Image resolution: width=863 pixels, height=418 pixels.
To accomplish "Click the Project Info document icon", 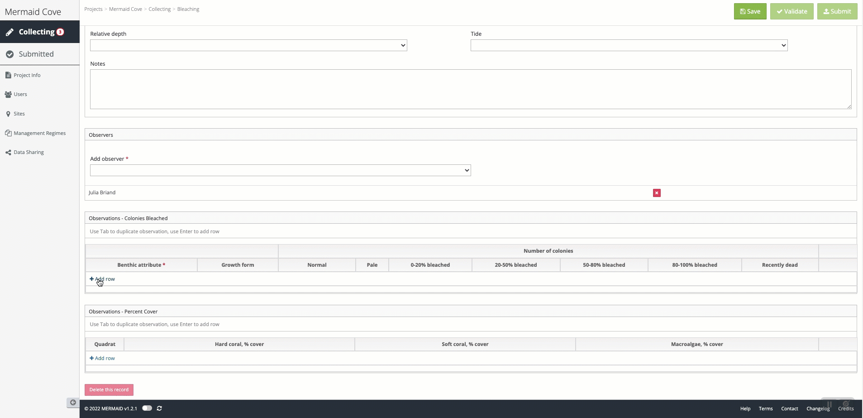I will click(x=8, y=75).
